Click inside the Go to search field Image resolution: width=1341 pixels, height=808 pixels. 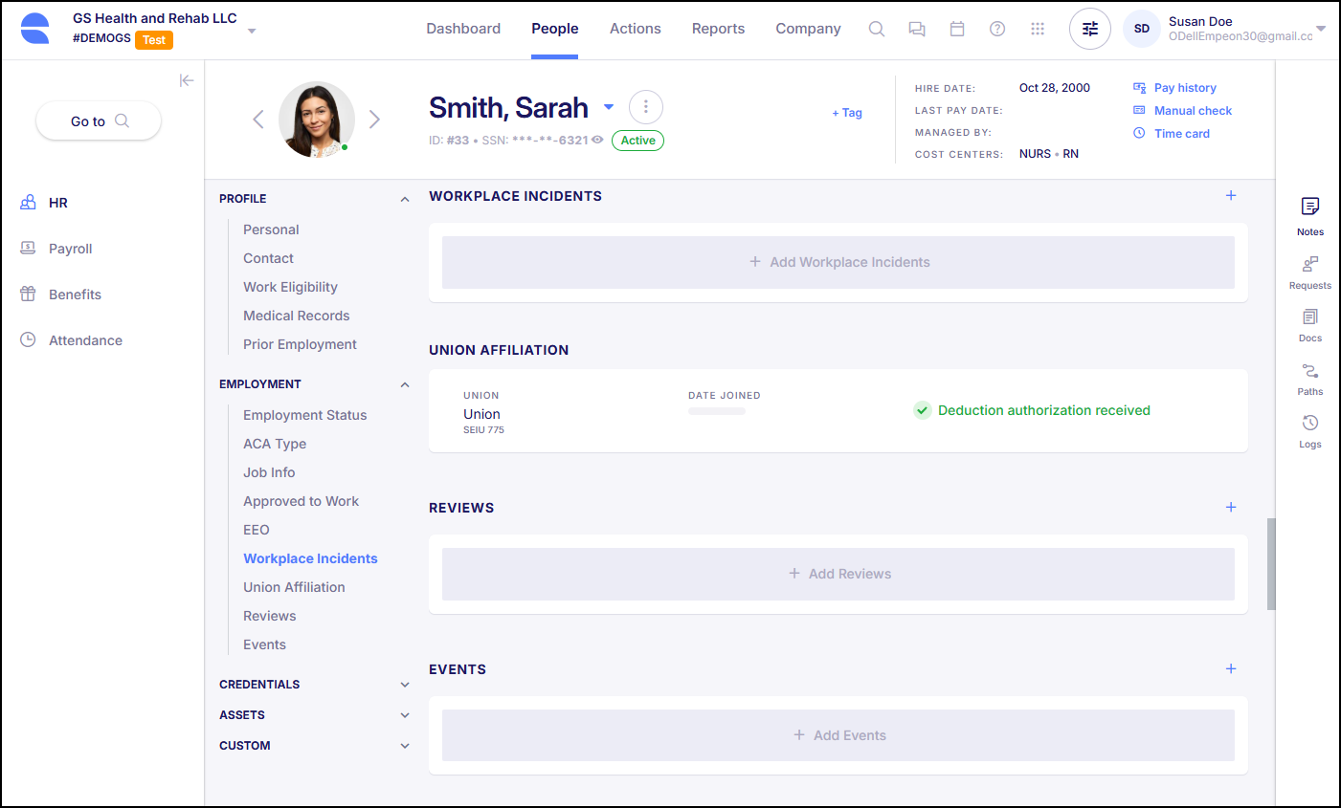(98, 120)
